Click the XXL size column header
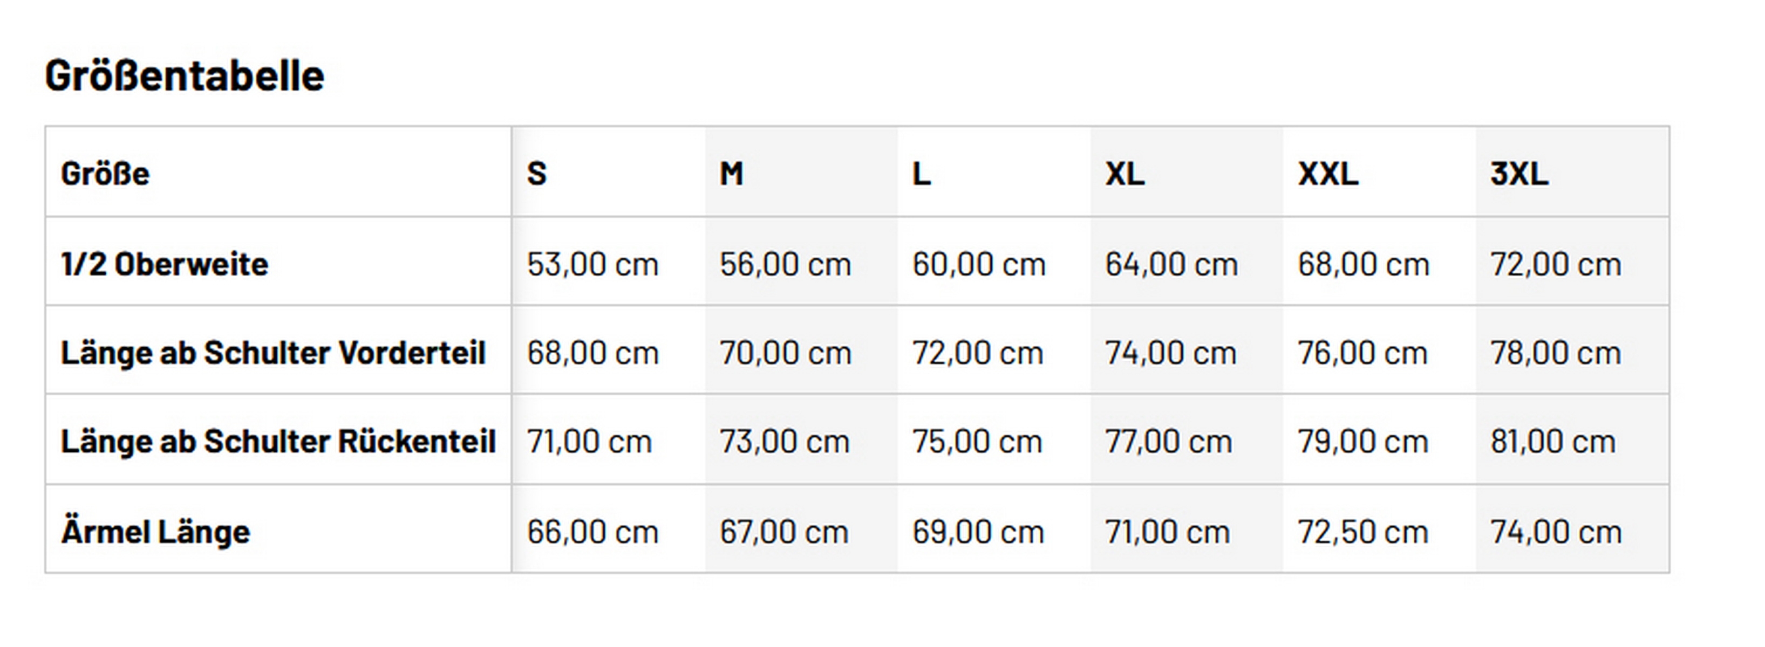 pos(1328,173)
